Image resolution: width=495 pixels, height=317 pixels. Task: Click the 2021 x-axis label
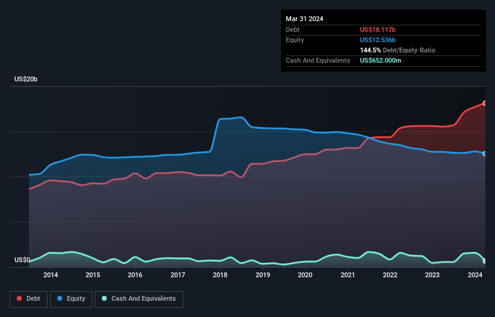(347, 275)
